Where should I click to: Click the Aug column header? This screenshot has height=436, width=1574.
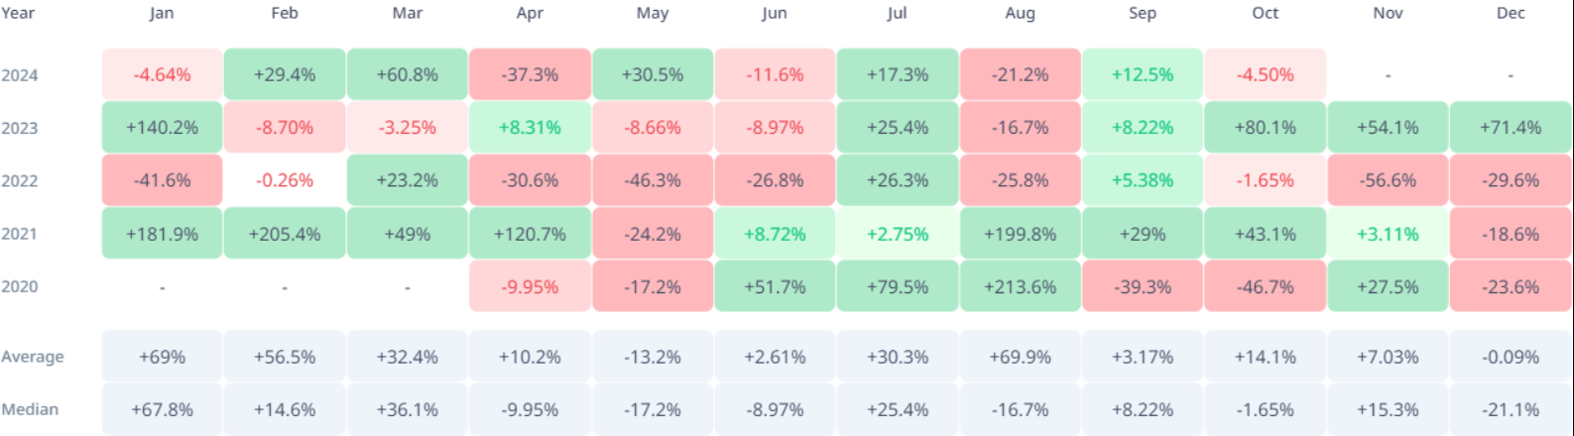(x=1020, y=14)
